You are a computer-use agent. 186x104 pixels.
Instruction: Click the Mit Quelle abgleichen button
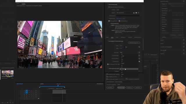(134, 43)
